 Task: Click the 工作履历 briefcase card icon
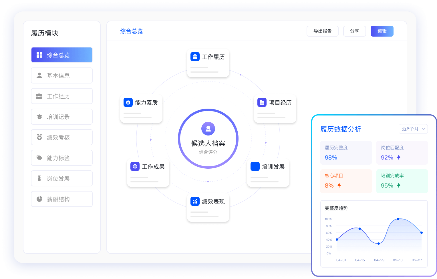click(x=195, y=57)
